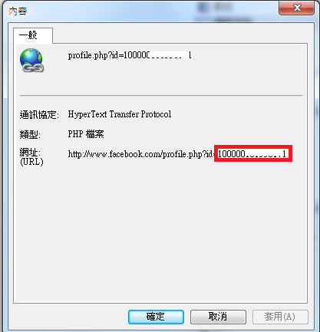This screenshot has height=332, width=320.
Task: Click the HyperText Transfer Protocol value
Action: tap(120, 114)
